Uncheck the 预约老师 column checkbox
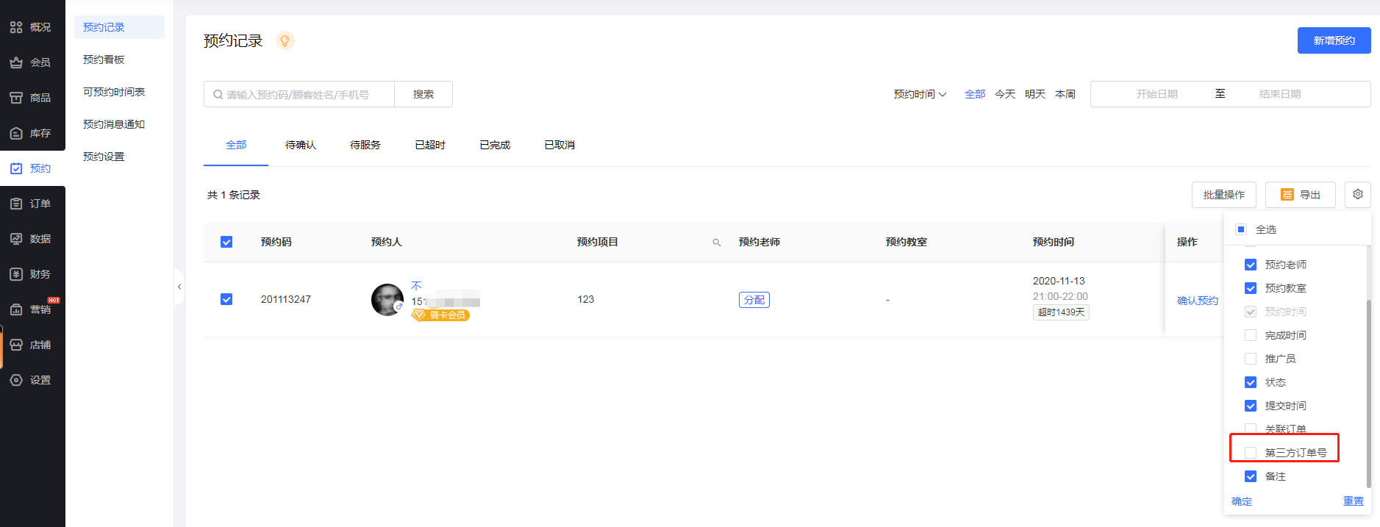1380x527 pixels. click(1251, 265)
